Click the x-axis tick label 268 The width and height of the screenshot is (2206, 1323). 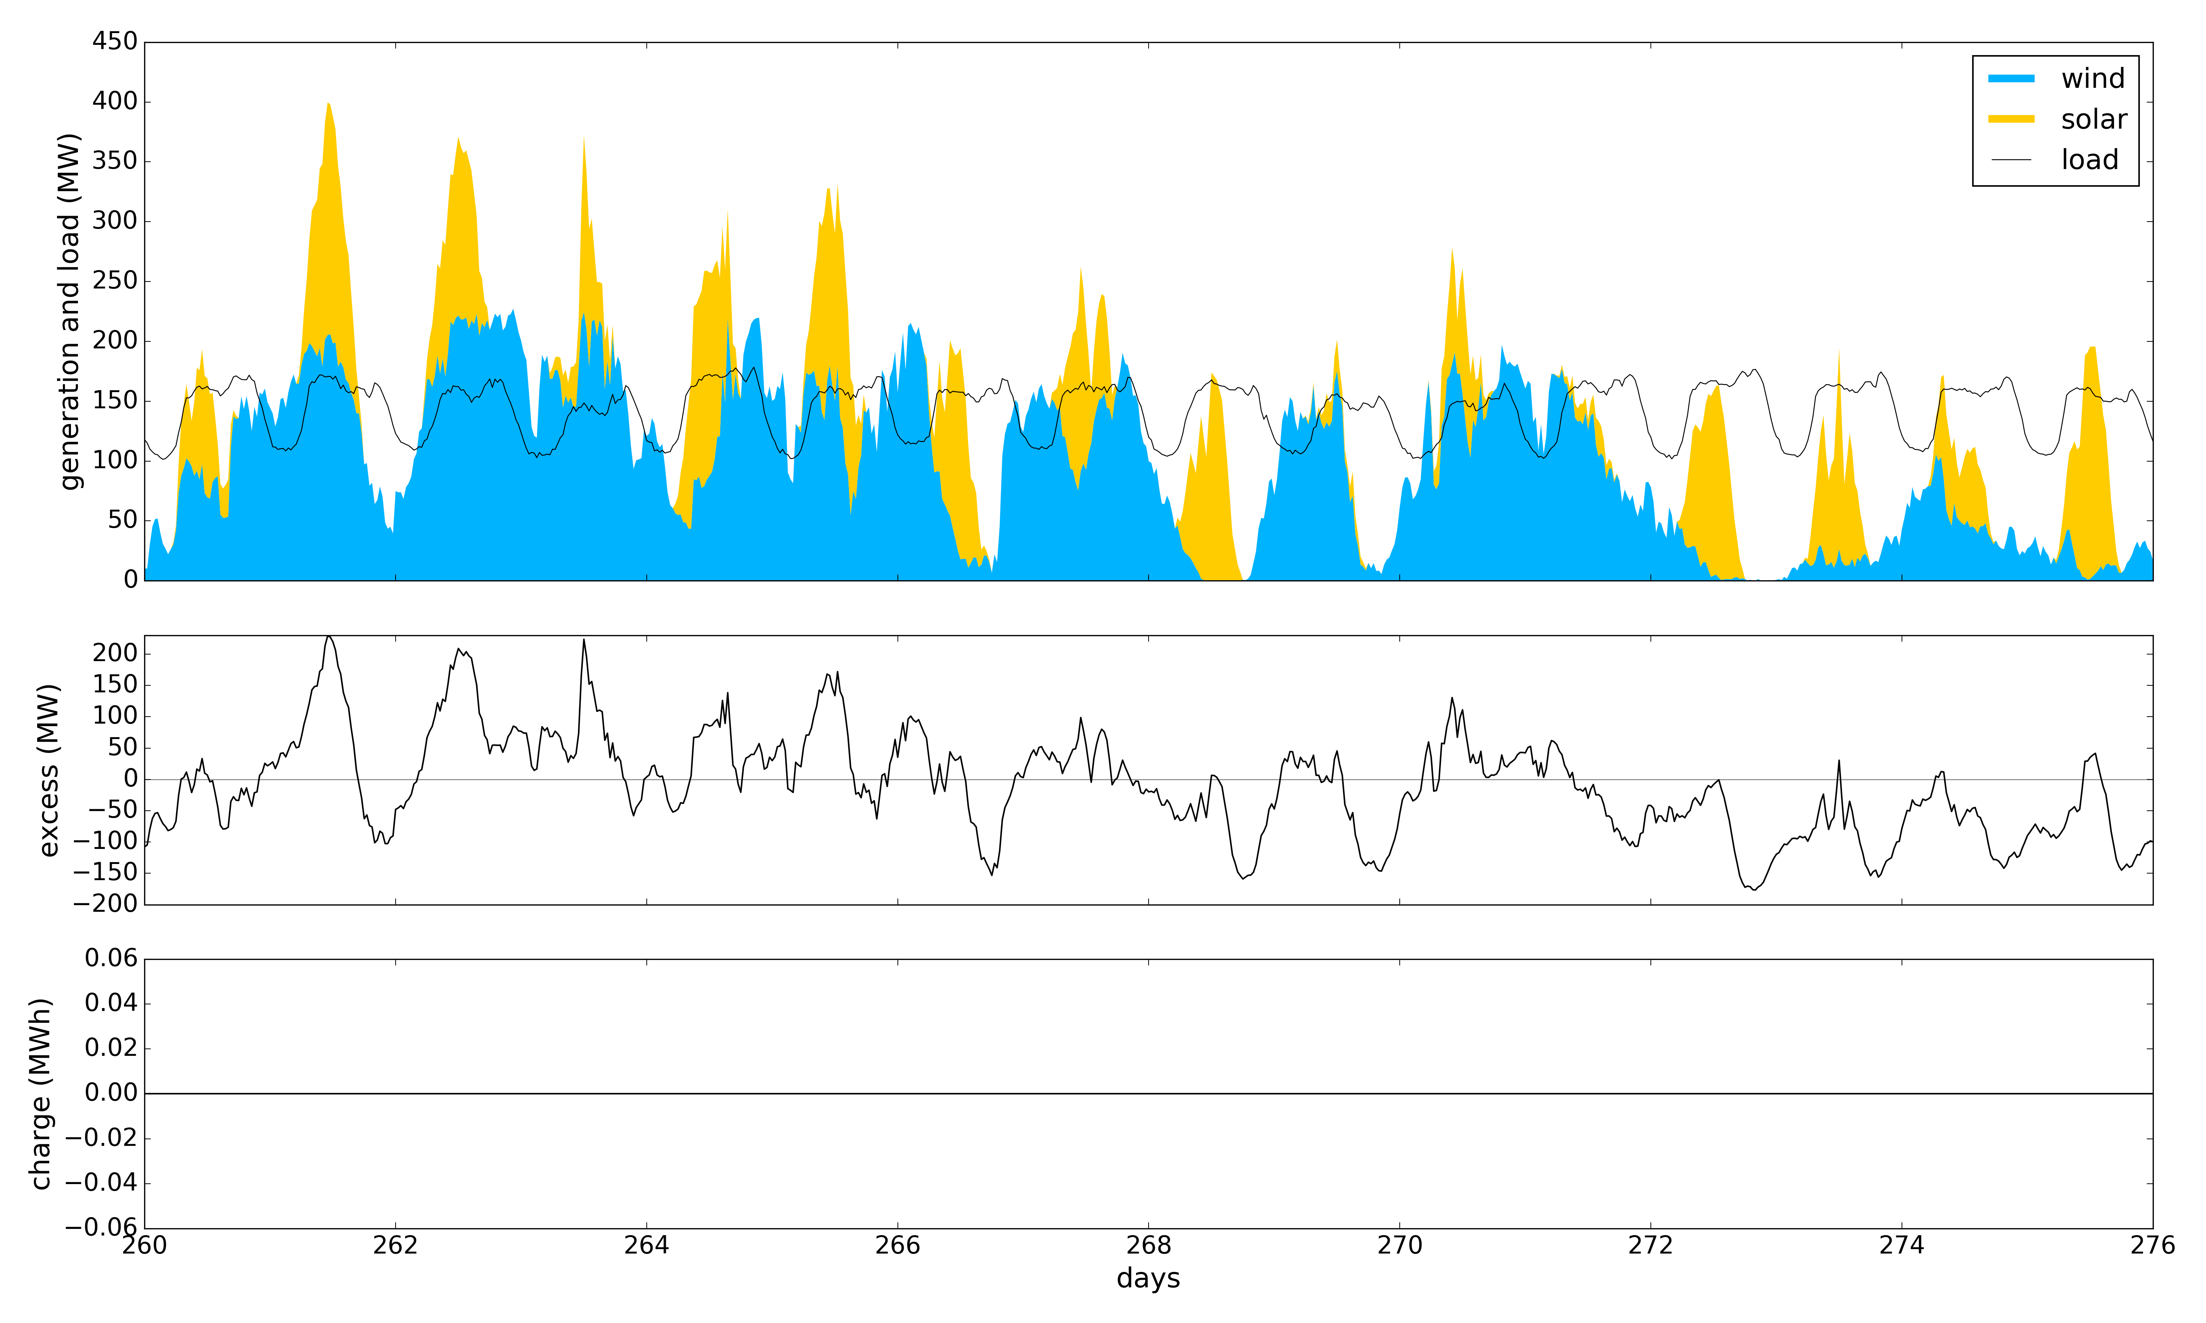point(1149,1245)
